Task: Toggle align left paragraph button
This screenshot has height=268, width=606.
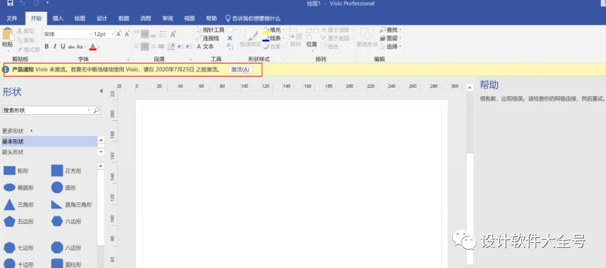Action: coord(136,46)
